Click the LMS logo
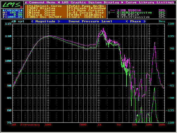177x133 pixels. [12, 5]
